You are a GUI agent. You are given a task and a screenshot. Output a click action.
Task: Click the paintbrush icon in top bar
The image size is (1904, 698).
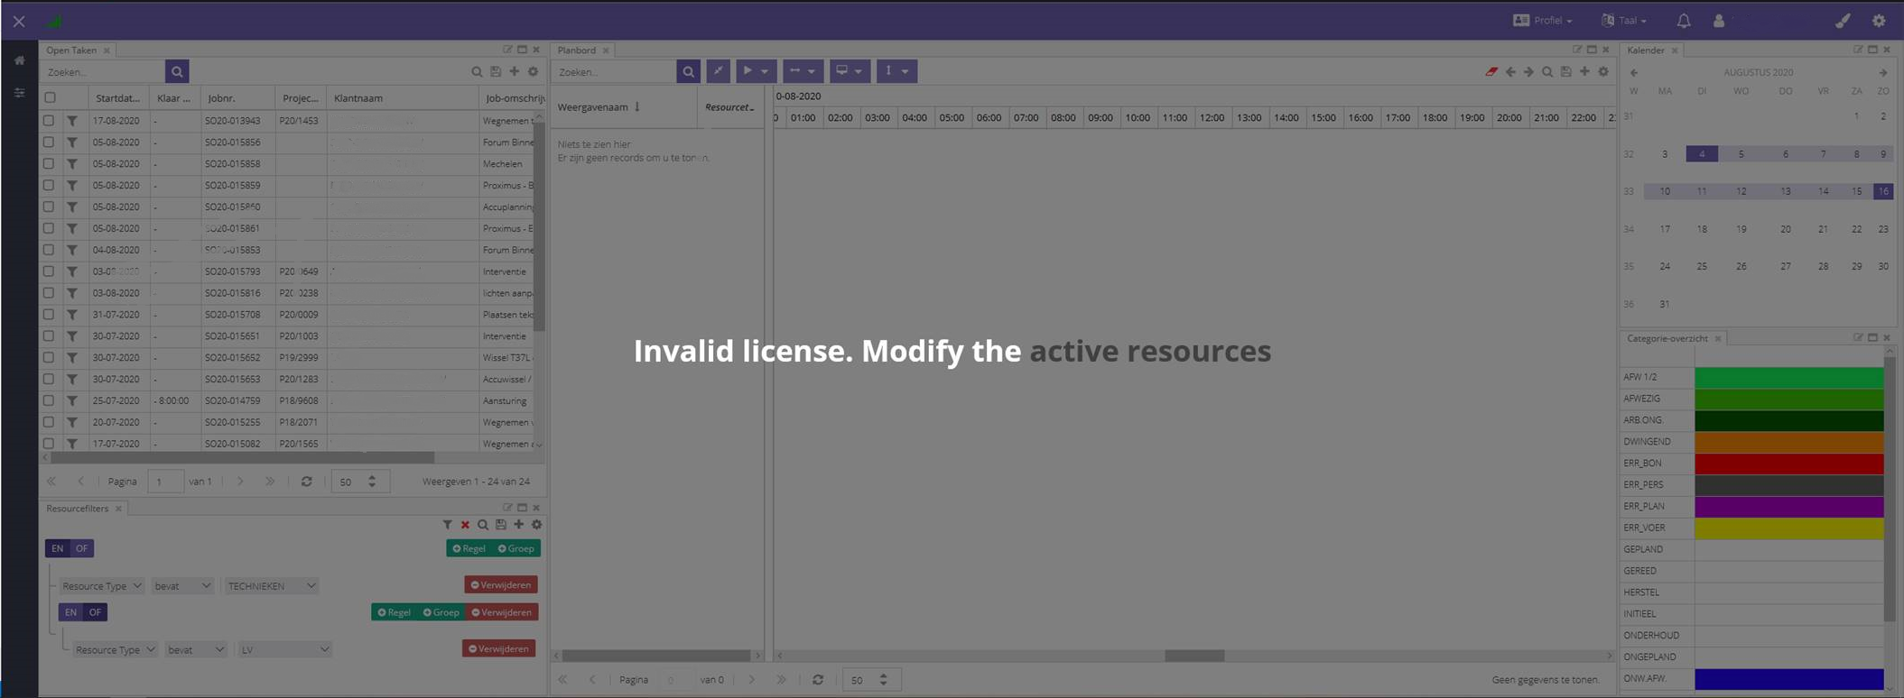(1843, 21)
